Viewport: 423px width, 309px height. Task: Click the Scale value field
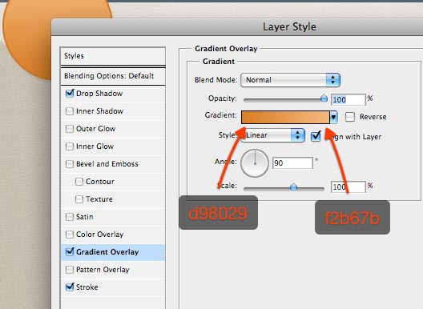click(348, 187)
